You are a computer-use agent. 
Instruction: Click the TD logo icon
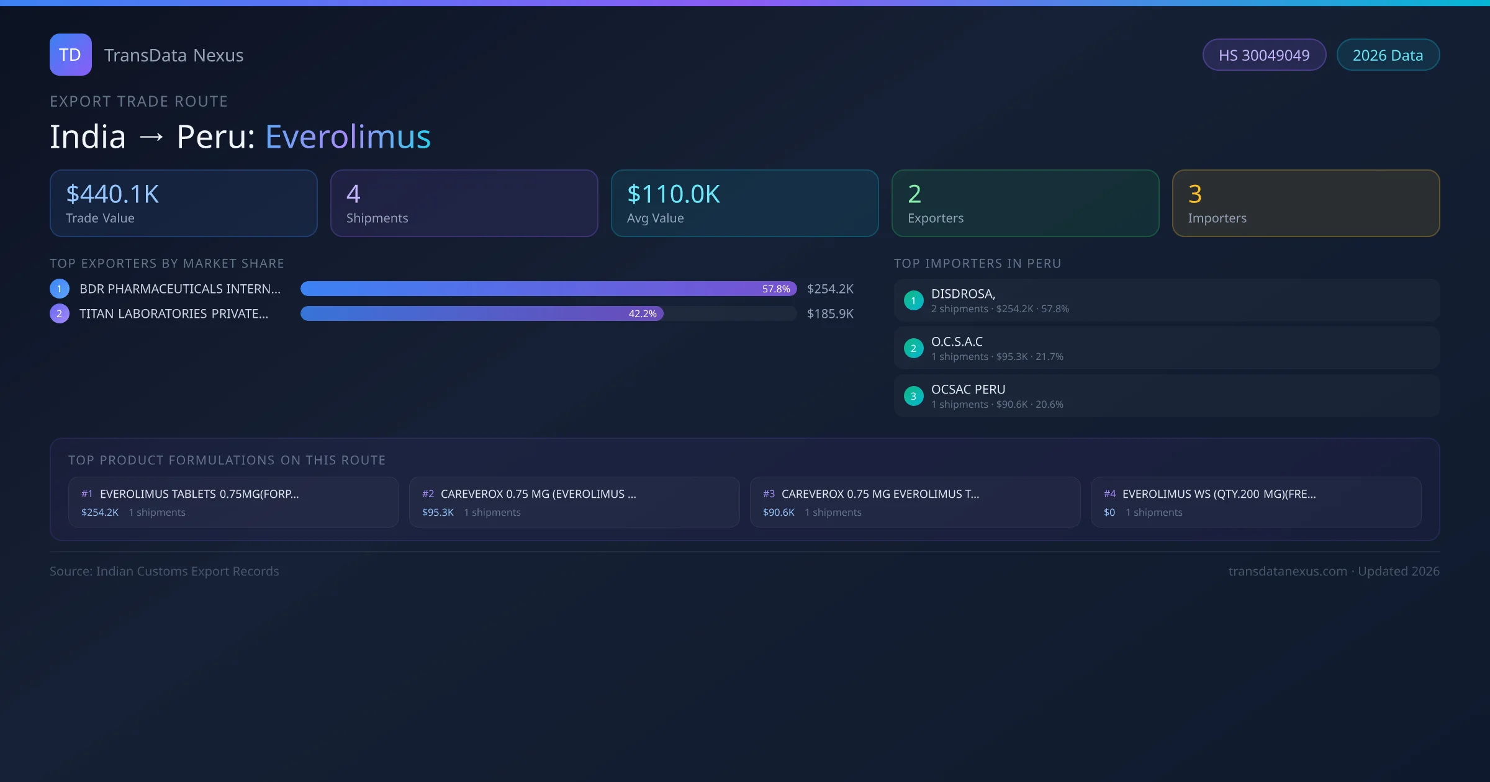70,55
